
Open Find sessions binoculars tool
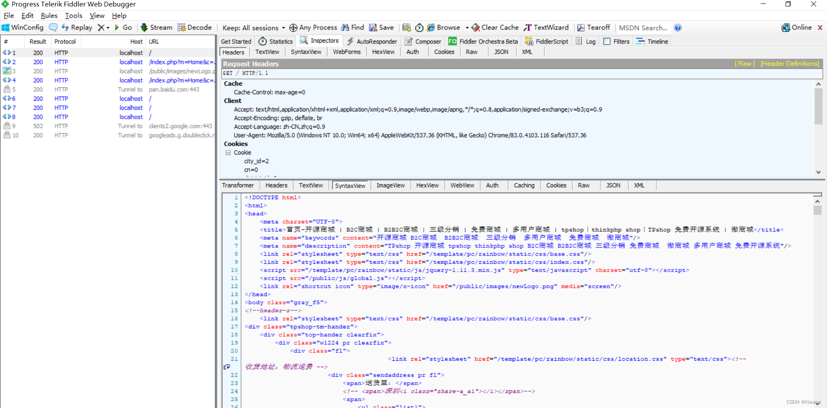point(352,28)
